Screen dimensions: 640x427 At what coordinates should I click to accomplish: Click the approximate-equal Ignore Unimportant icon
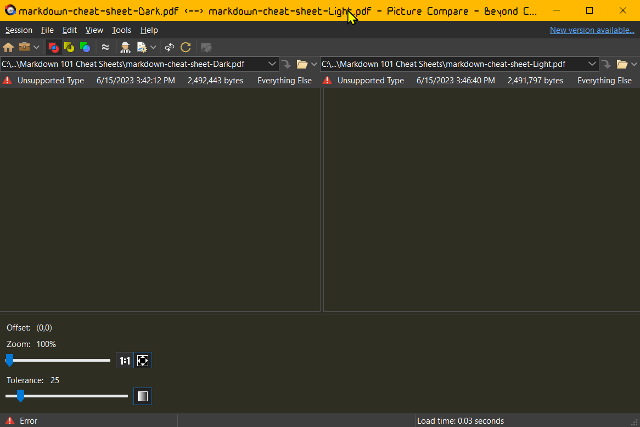[105, 47]
